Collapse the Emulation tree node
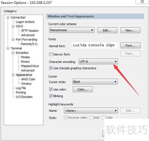Image resolution: width=149 pixels, height=141 pixels. click(x=13, y=53)
